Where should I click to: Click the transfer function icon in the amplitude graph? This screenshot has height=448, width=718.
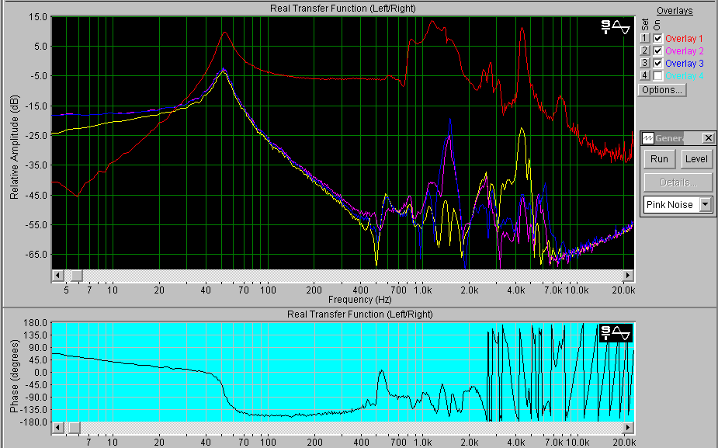coord(616,27)
